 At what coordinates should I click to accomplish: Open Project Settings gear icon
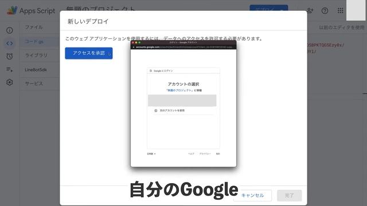[x=10, y=82]
